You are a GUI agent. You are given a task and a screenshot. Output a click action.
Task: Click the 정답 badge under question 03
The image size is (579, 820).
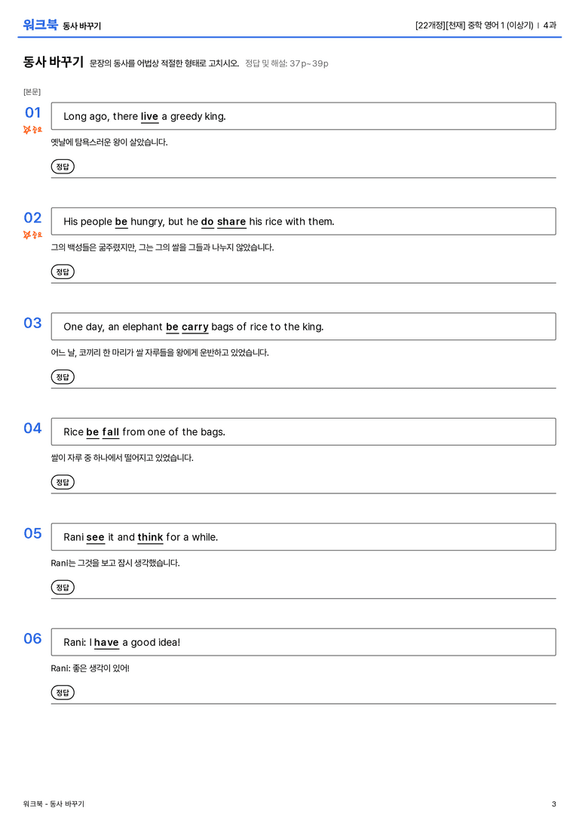pos(63,377)
